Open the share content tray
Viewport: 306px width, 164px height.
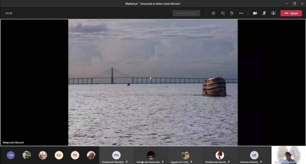[x=273, y=13]
